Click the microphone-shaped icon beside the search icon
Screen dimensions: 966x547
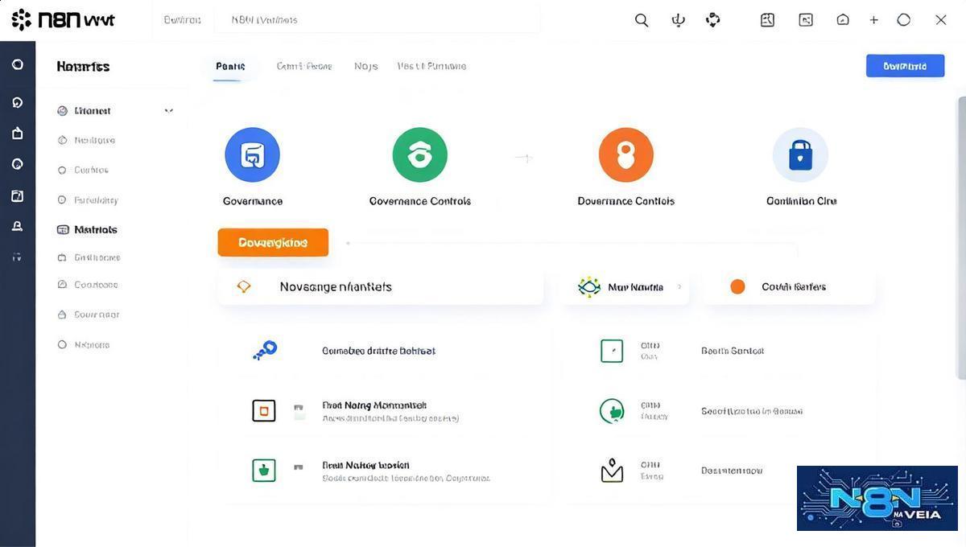coord(678,20)
